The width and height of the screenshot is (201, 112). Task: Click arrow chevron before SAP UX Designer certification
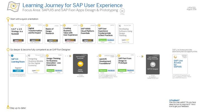click(142, 57)
